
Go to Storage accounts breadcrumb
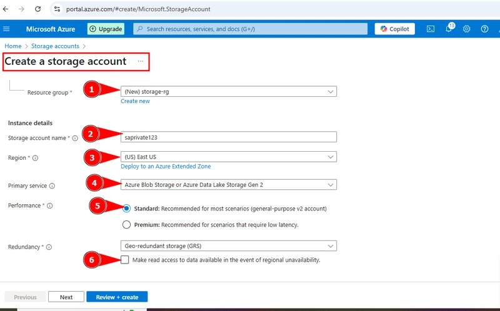tap(55, 46)
